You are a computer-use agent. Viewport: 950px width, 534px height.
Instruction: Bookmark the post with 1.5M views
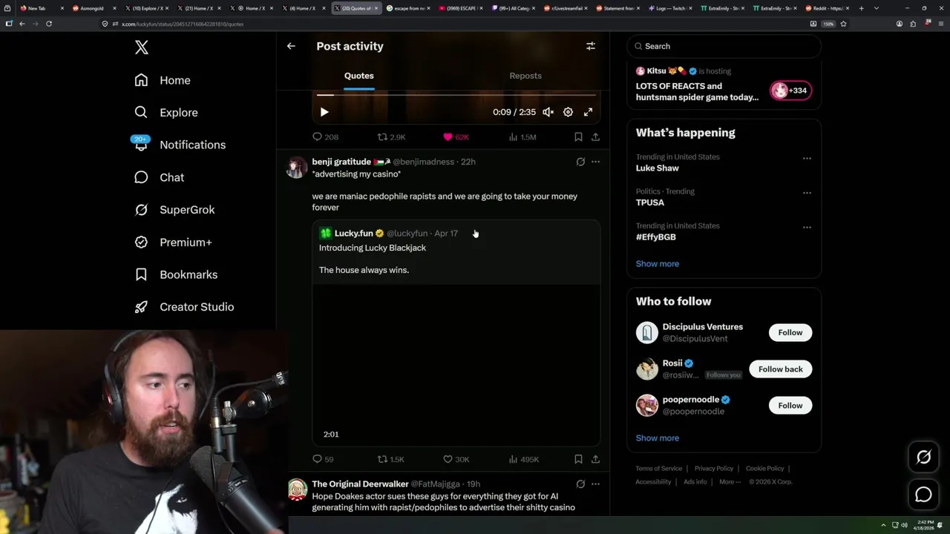pos(578,137)
